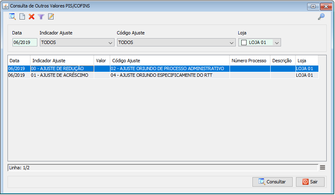The image size is (335, 195).
Task: Open the Indicador Ajuste dropdown
Action: (x=77, y=42)
